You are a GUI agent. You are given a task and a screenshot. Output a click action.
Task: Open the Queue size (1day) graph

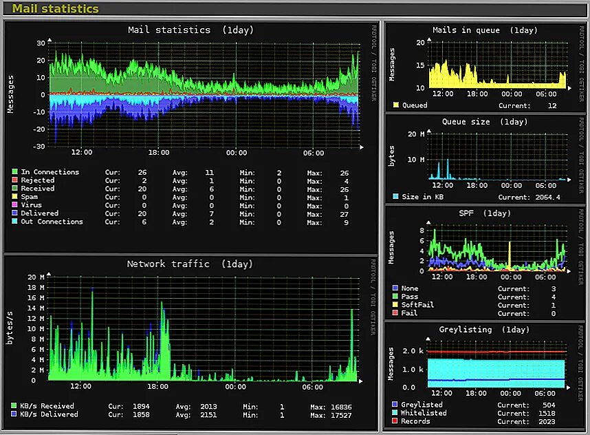485,159
